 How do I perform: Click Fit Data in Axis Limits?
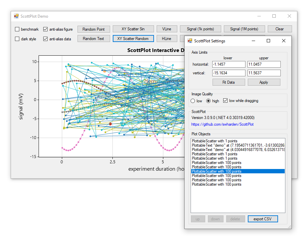coord(229,82)
